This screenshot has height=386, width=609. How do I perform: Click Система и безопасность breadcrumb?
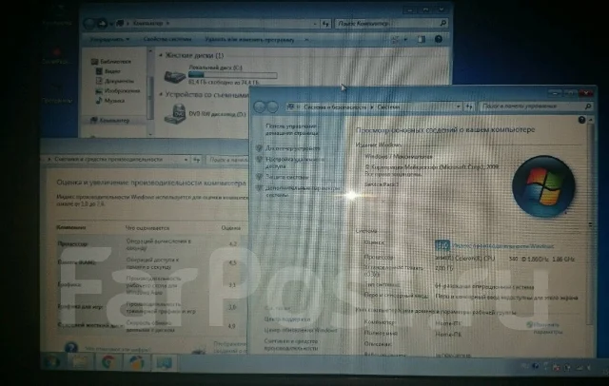click(x=335, y=106)
